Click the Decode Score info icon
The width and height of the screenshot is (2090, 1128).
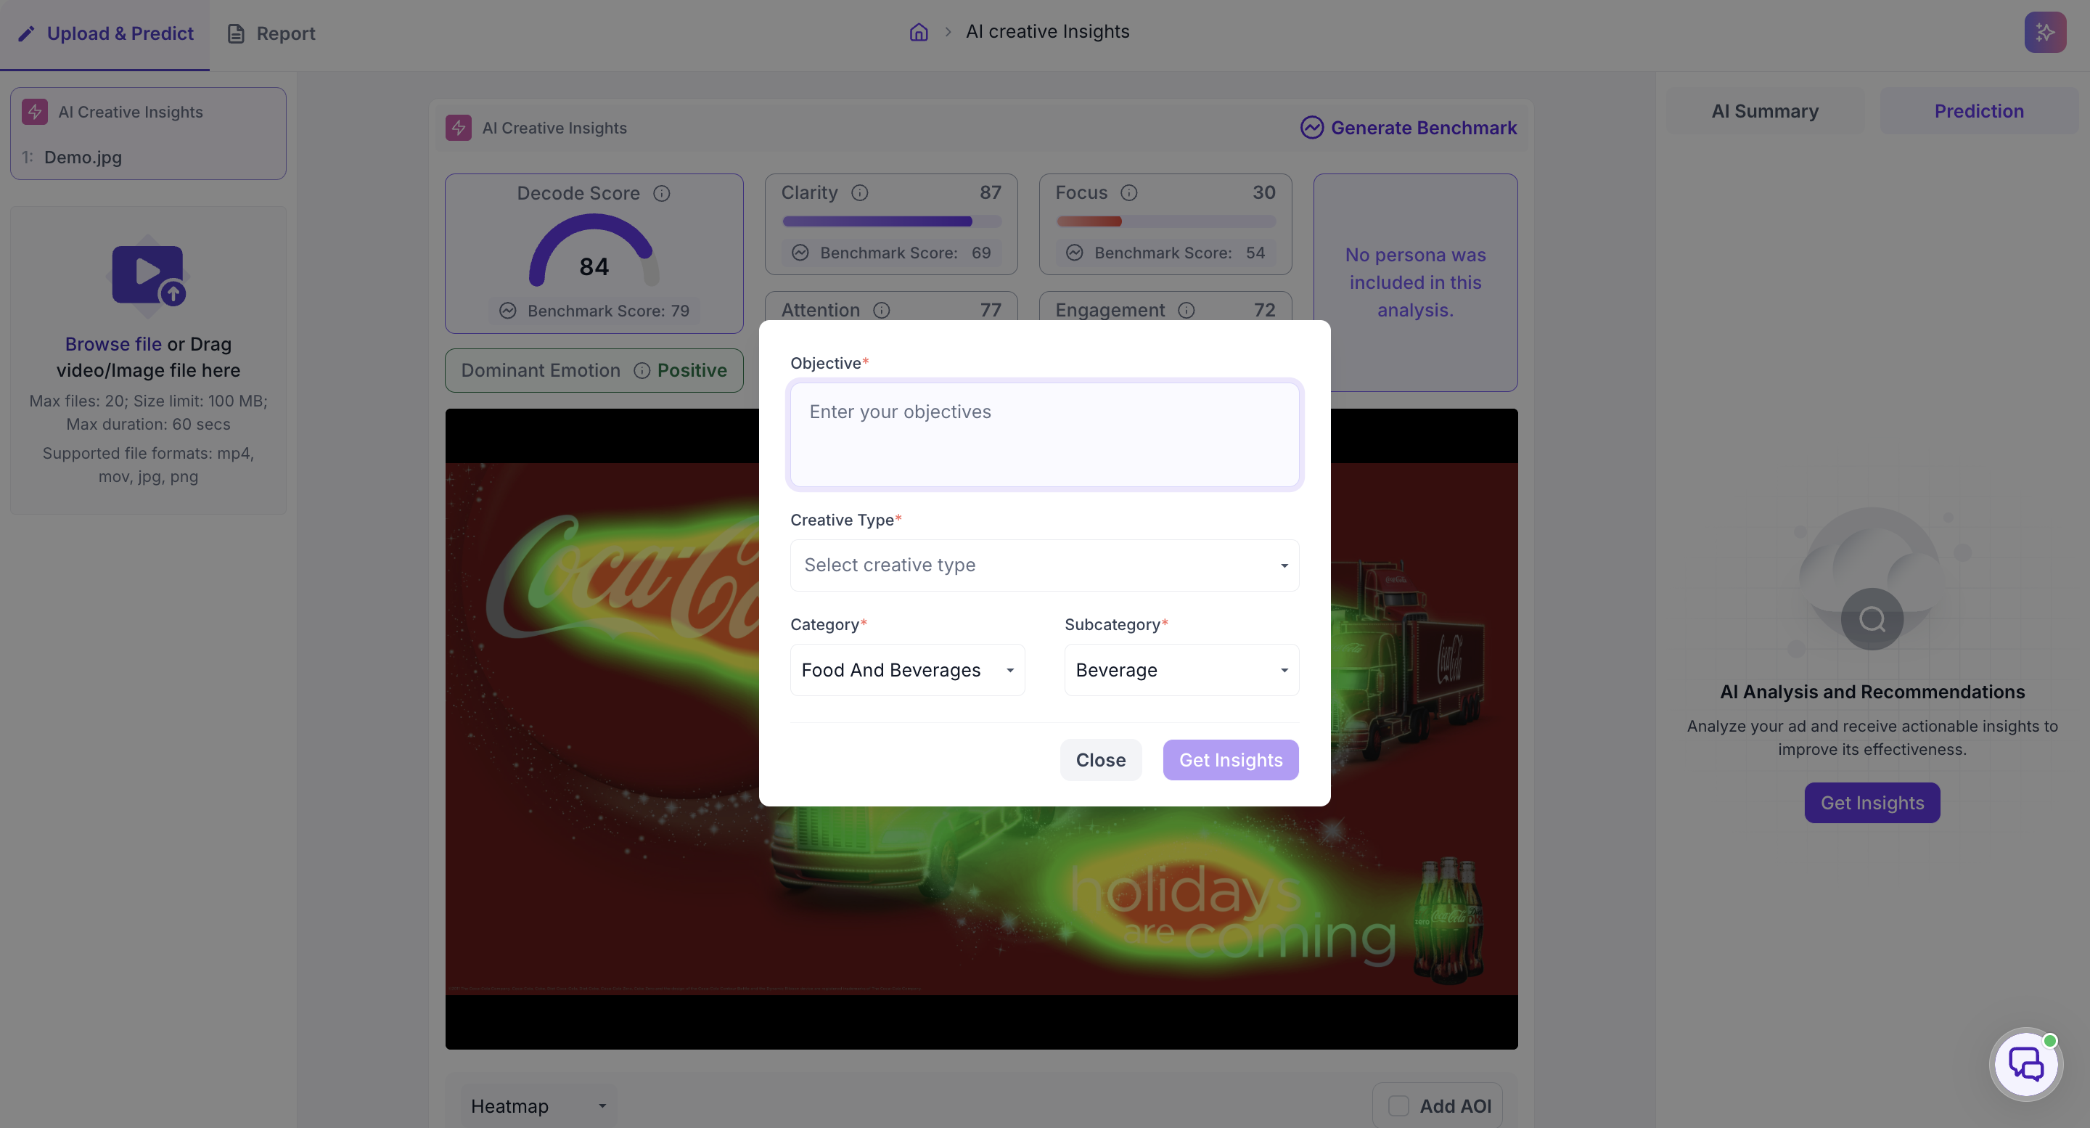[x=661, y=193]
